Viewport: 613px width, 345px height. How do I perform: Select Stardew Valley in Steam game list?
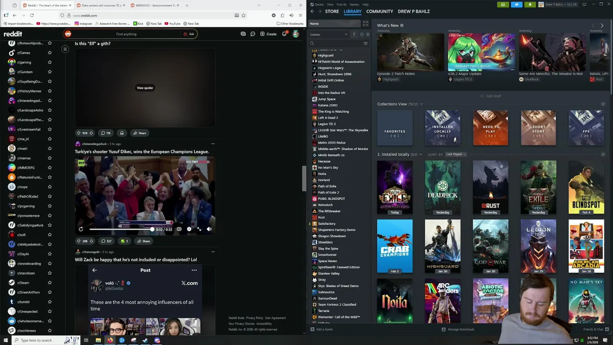329,274
